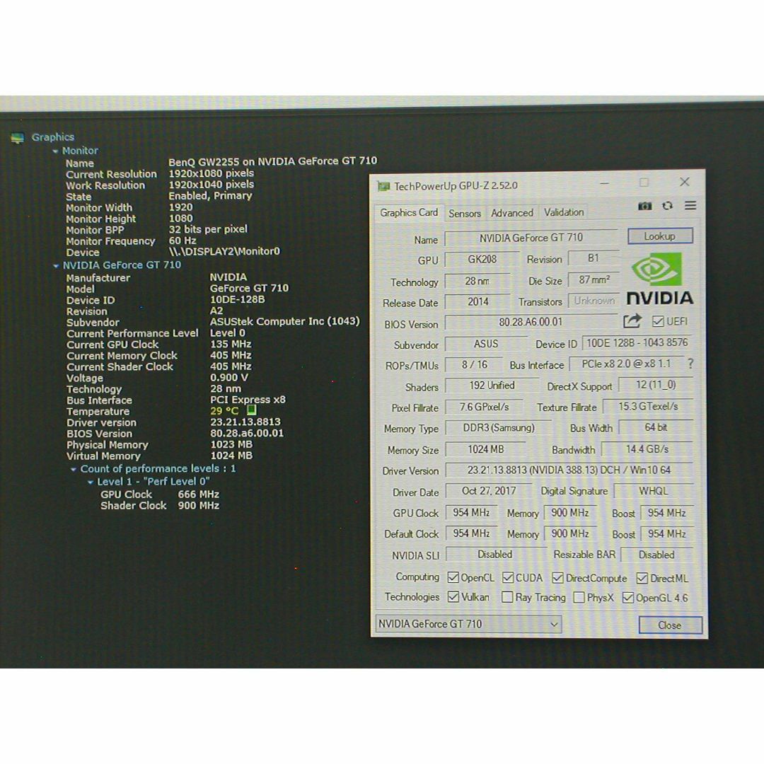
Task: Select the Temperature row
Action: coord(161,411)
